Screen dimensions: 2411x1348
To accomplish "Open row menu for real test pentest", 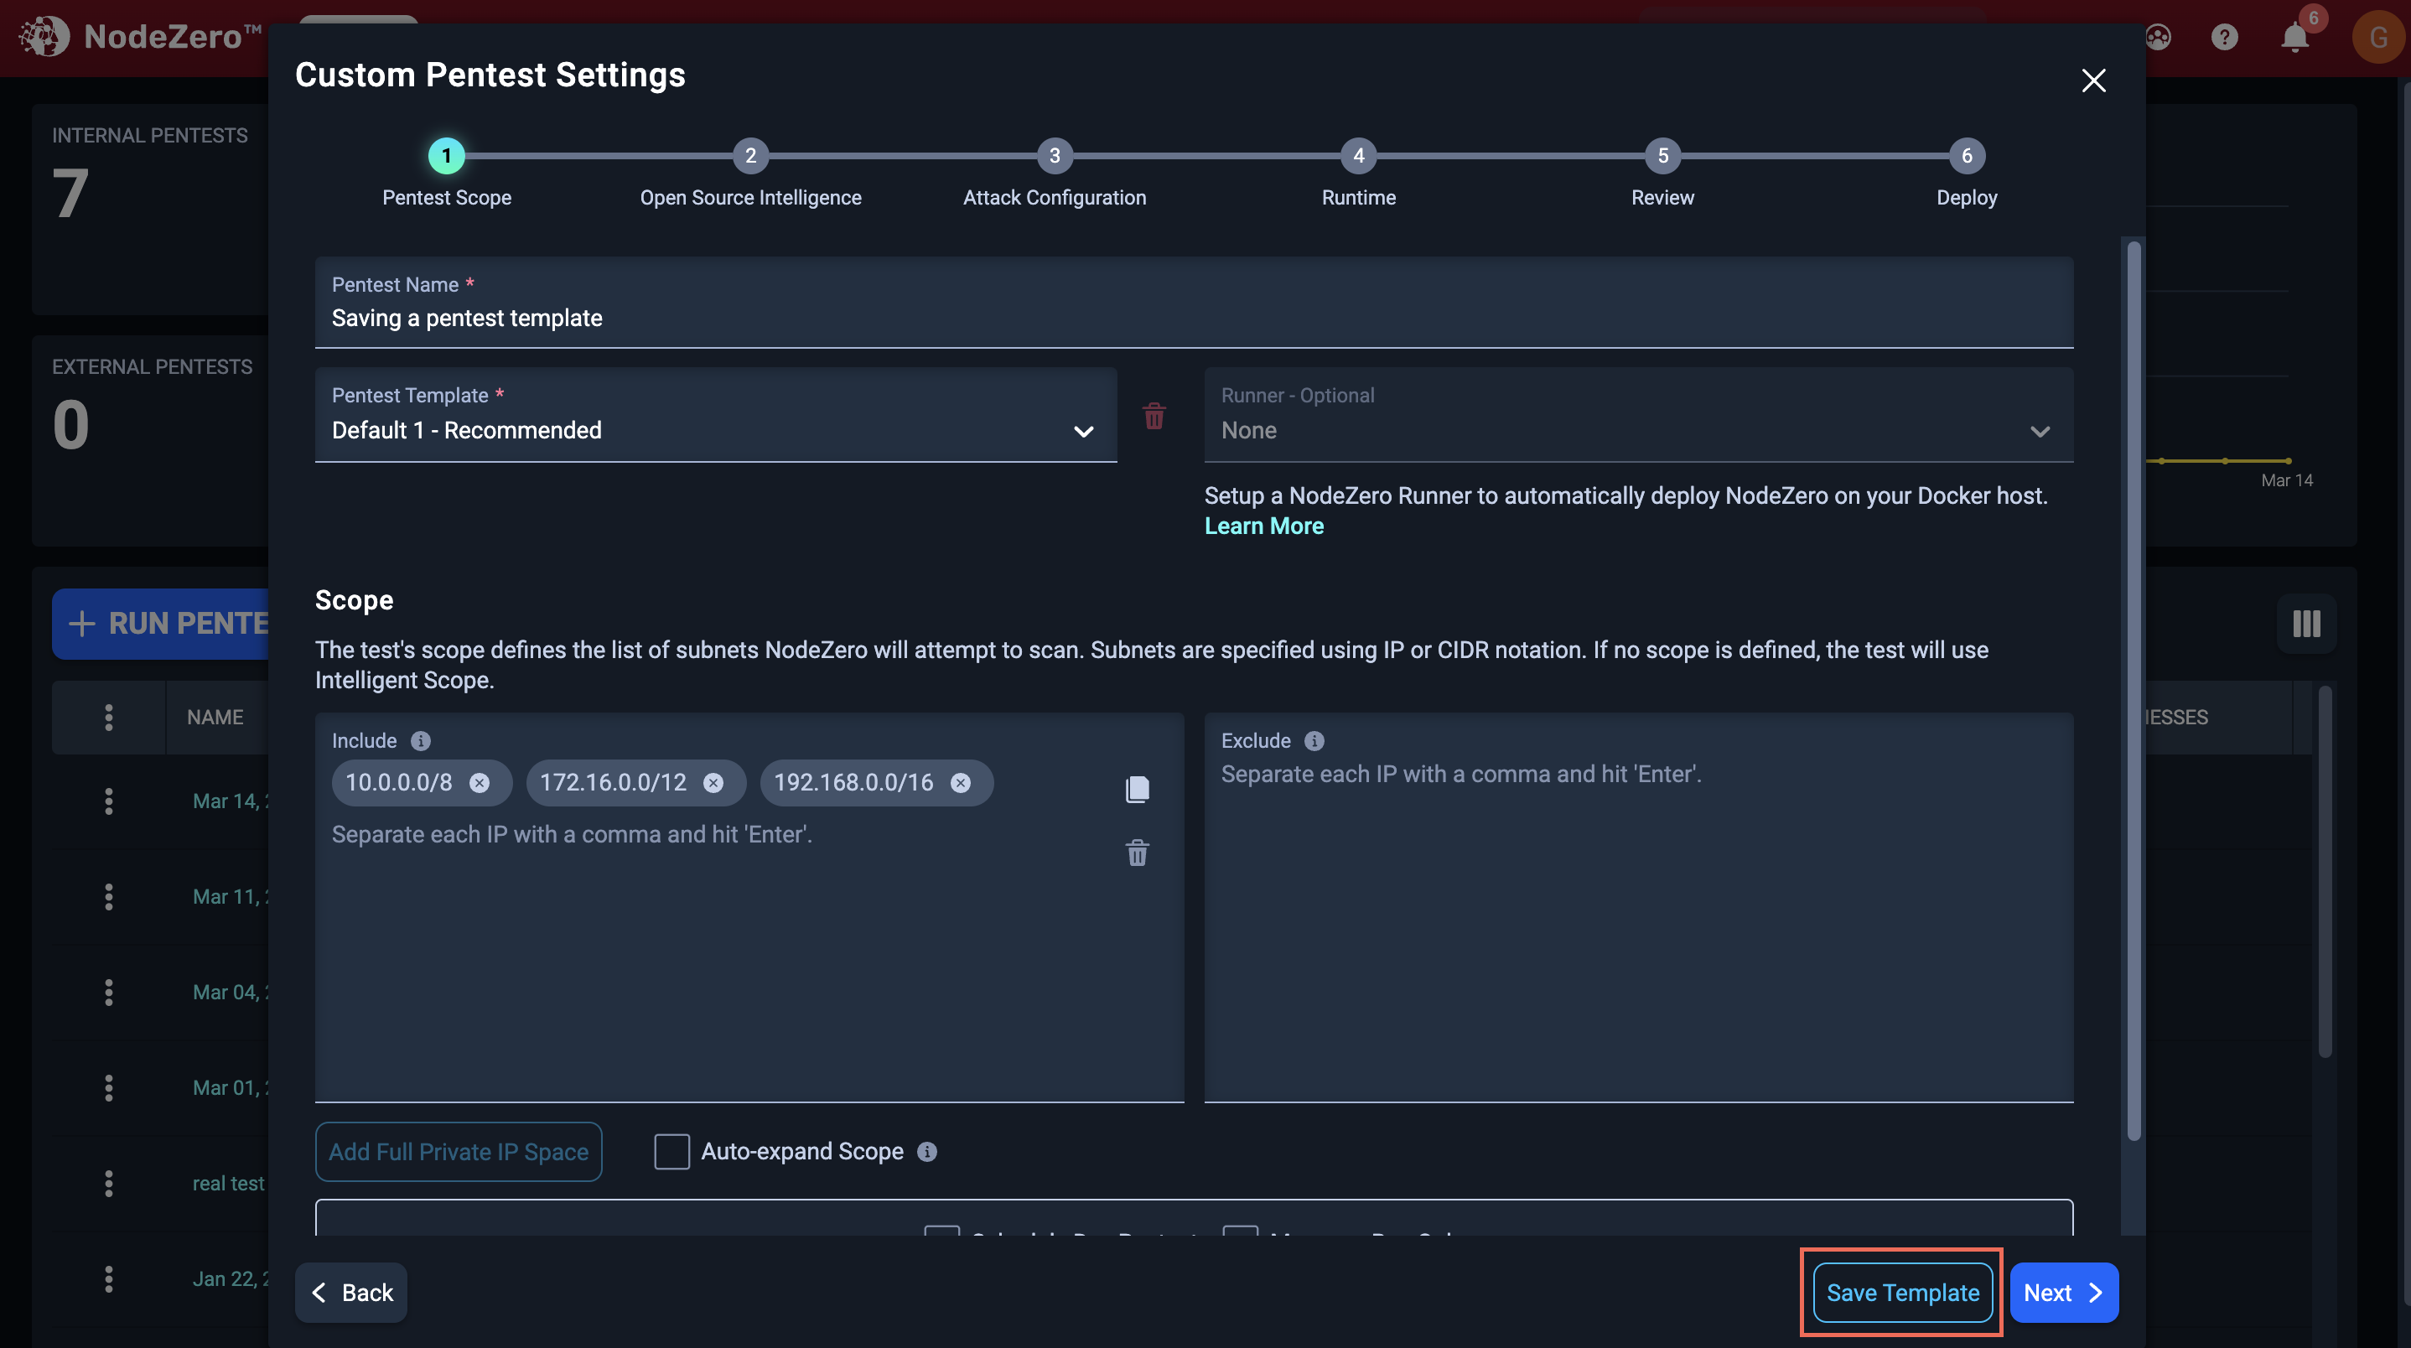I will 109,1183.
